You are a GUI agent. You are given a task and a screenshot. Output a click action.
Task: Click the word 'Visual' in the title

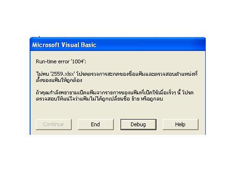click(x=70, y=45)
